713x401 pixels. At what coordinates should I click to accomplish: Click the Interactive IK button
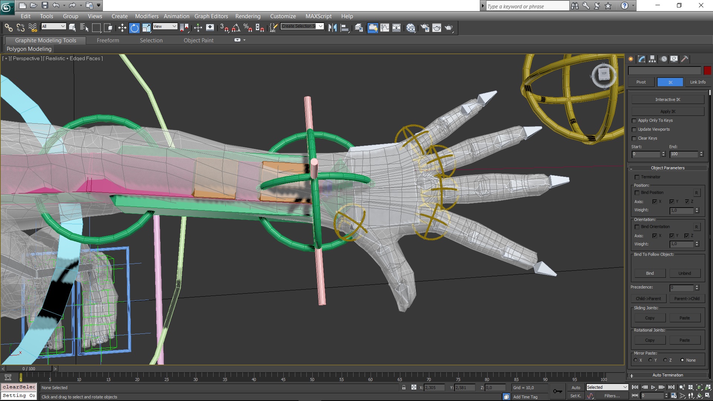pyautogui.click(x=667, y=100)
